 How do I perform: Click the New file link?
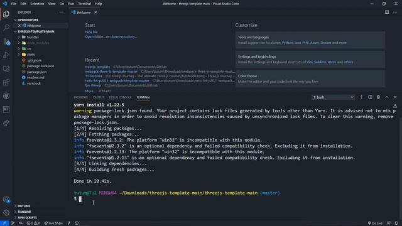pyautogui.click(x=91, y=32)
